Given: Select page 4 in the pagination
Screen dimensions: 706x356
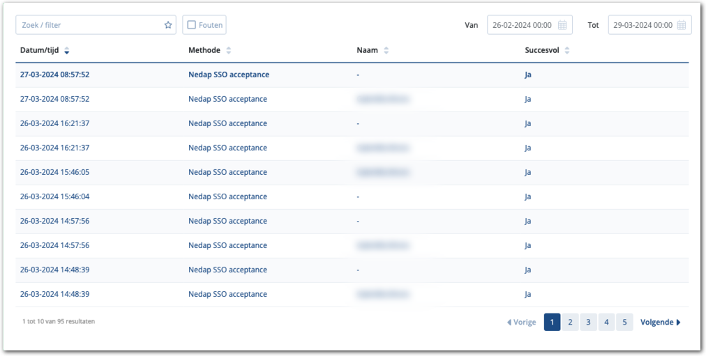Looking at the screenshot, I should [x=606, y=322].
